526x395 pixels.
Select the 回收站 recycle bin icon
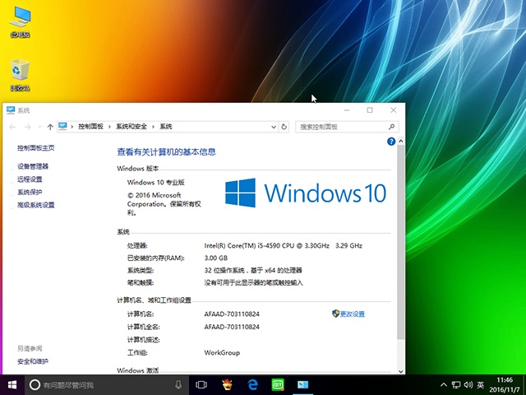pos(20,72)
